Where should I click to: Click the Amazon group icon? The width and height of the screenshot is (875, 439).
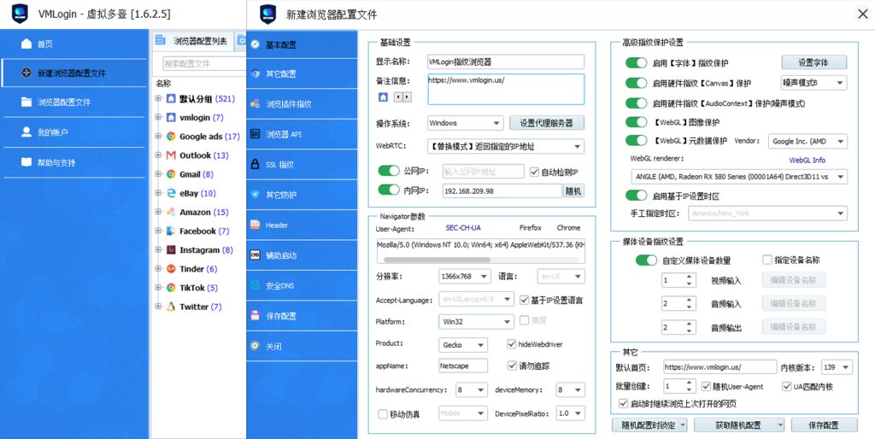(x=171, y=212)
